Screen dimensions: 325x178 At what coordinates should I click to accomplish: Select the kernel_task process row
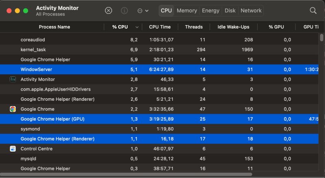(x=159, y=50)
